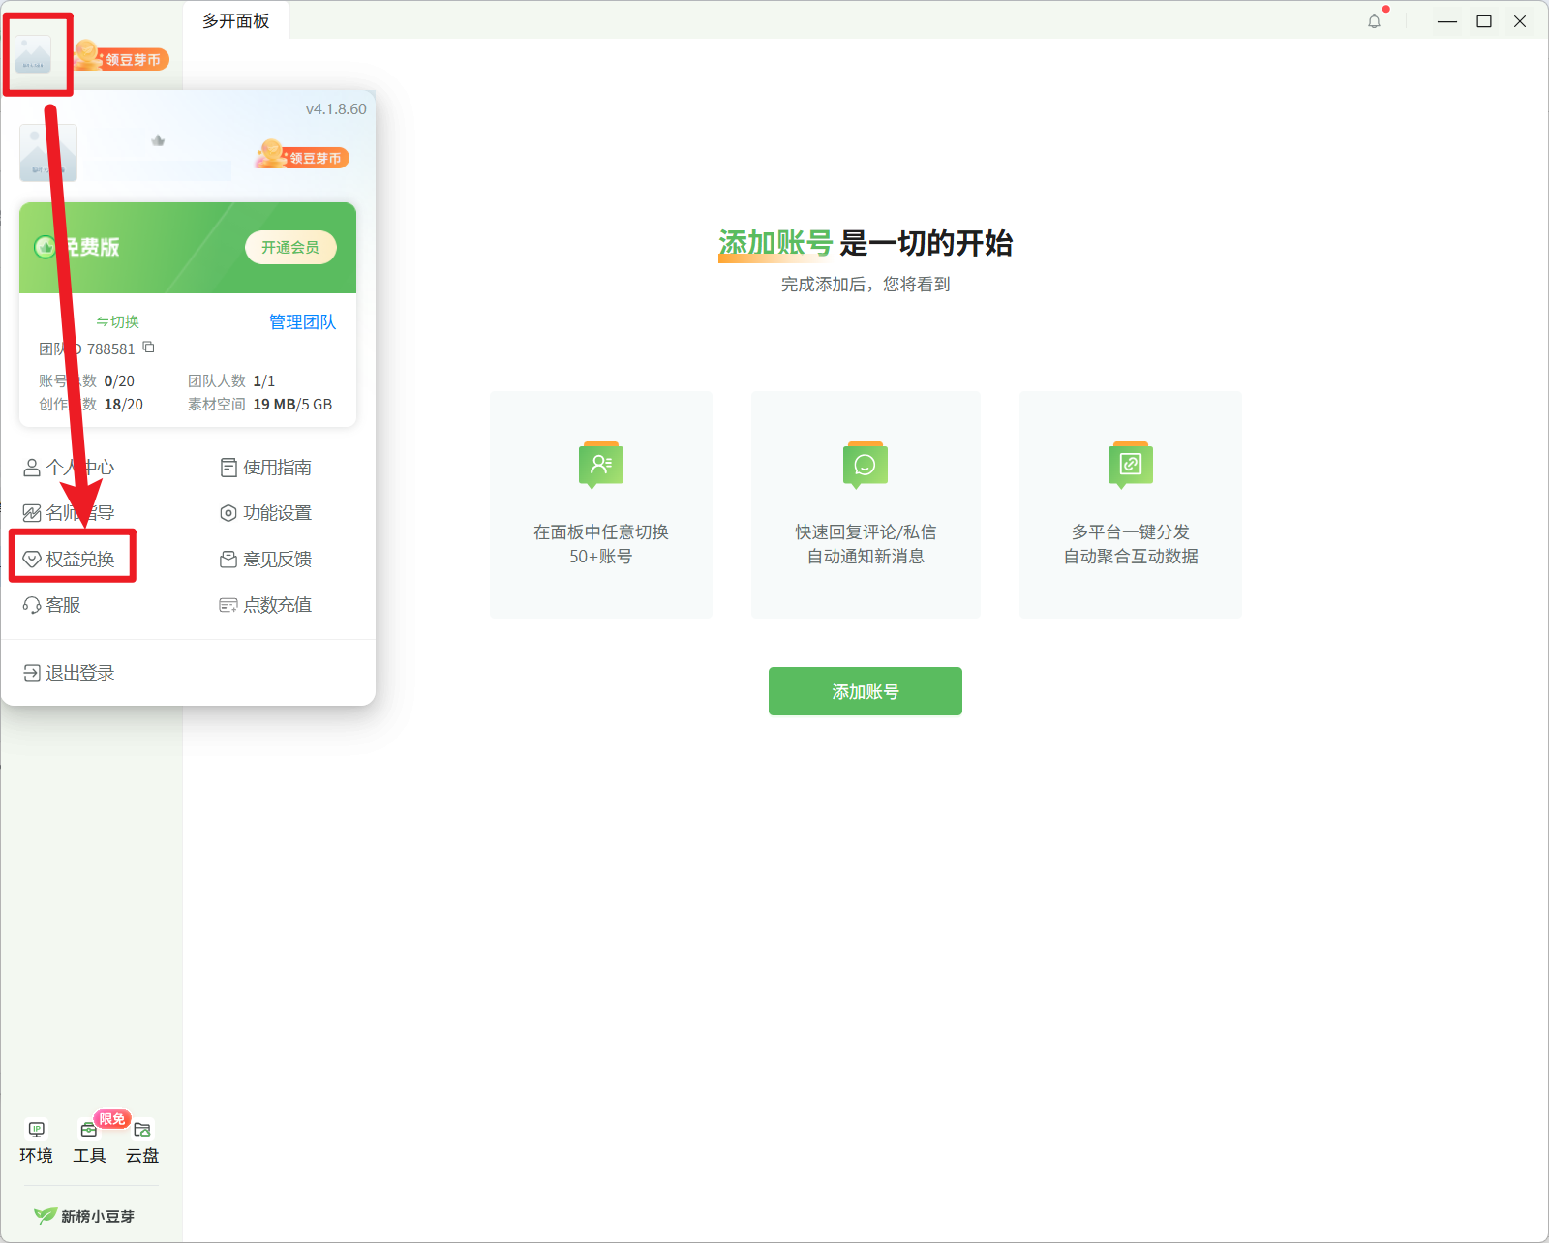Click 管理团队 to manage team

[302, 321]
